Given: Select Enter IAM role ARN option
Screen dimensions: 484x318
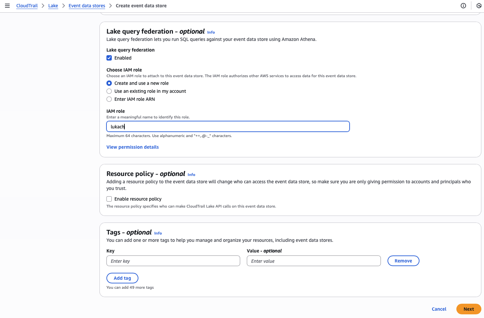Looking at the screenshot, I should (x=109, y=99).
